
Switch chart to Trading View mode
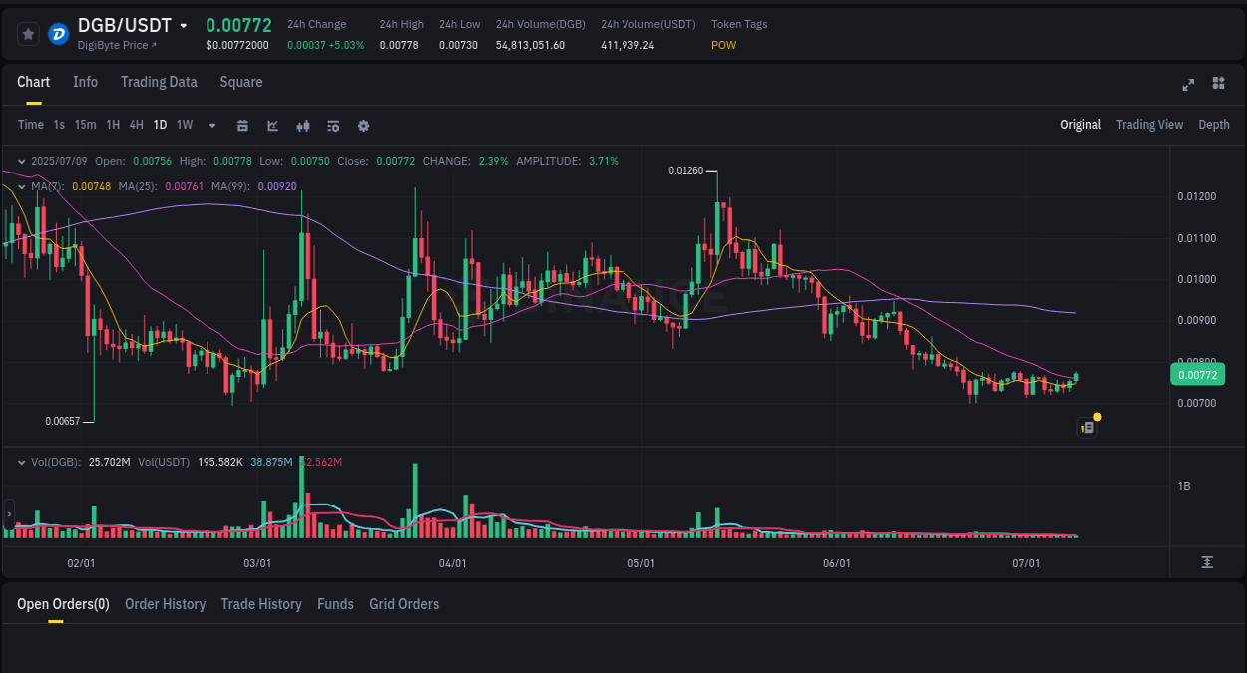(1149, 125)
